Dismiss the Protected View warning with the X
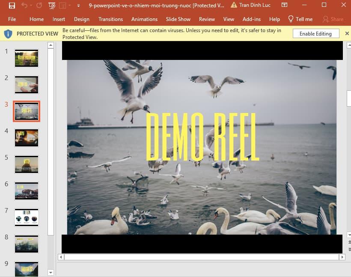The height and width of the screenshot is (277, 351). coord(347,33)
